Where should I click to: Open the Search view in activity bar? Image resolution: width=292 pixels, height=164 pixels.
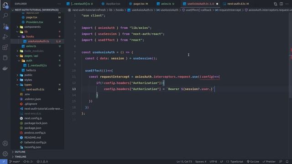click(x=5, y=15)
